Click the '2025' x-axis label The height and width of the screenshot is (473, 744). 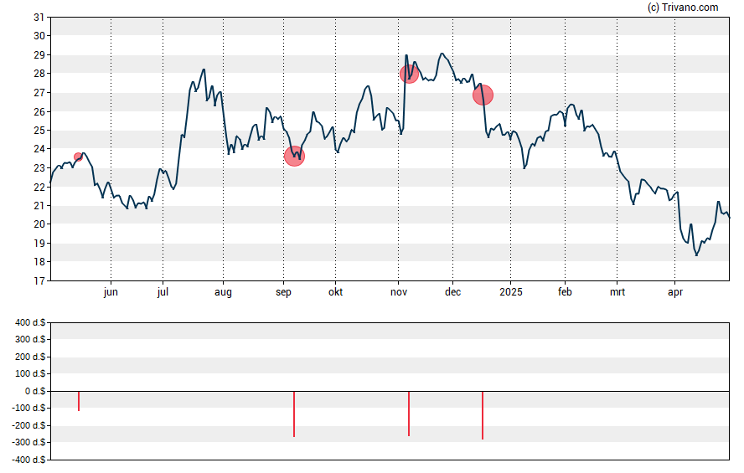511,292
